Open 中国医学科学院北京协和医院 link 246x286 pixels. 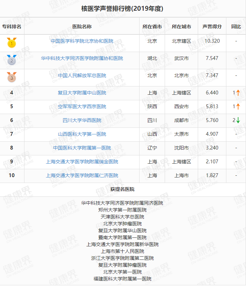click(x=82, y=41)
